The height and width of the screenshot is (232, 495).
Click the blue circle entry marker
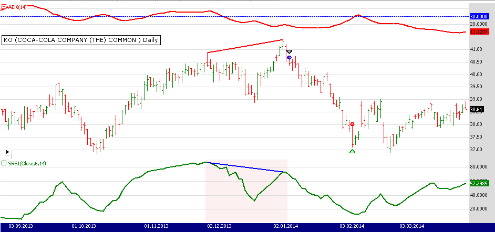pos(290,57)
